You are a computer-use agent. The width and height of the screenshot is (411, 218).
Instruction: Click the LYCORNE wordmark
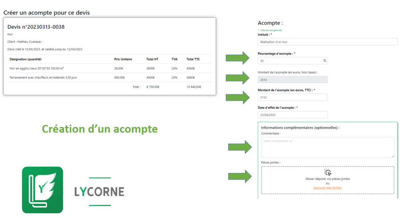click(100, 192)
